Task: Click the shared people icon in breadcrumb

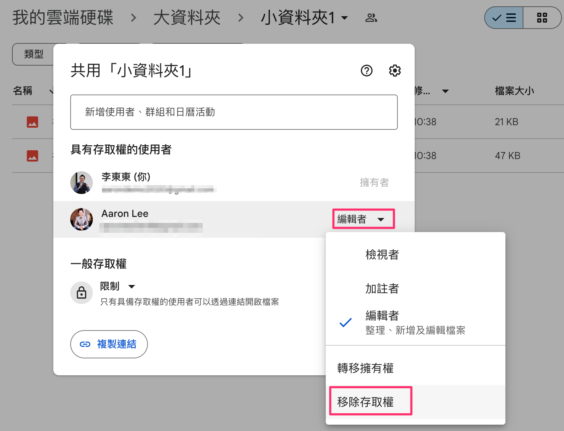Action: [x=371, y=18]
